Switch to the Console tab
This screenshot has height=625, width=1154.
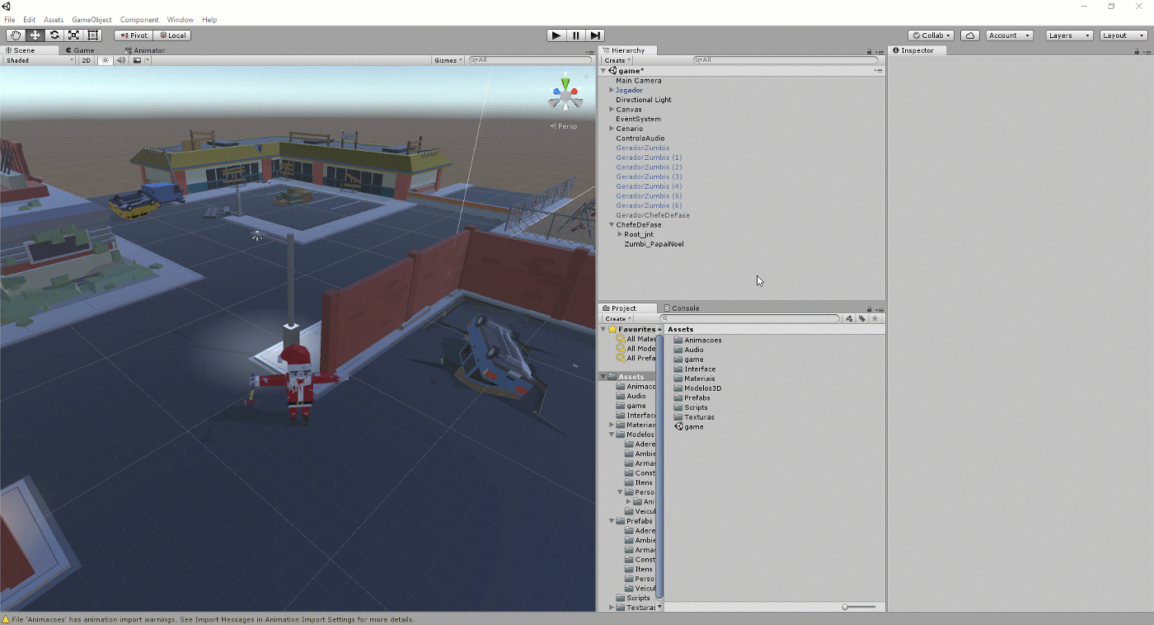(681, 308)
